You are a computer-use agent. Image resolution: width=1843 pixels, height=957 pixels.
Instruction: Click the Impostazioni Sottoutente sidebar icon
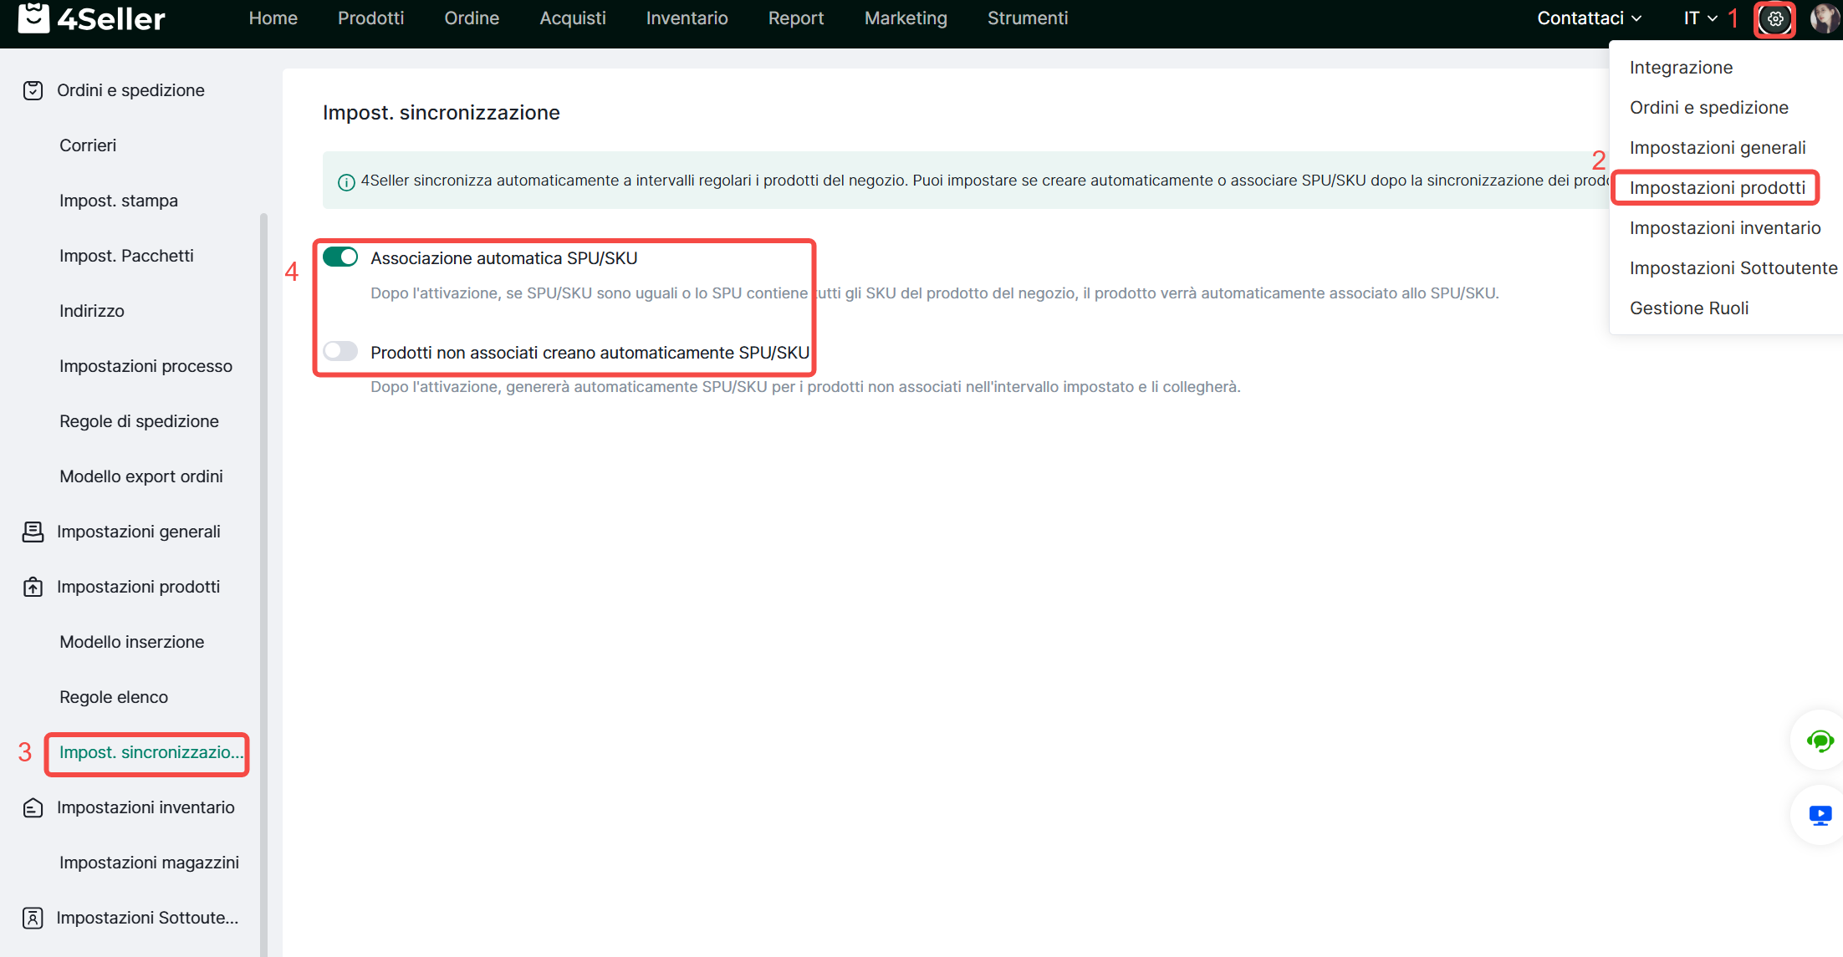(33, 918)
